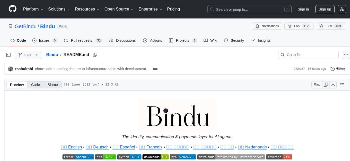Screen dimensions: 350x161
Task: Click the GitHub logo
Action: [x=12, y=9]
